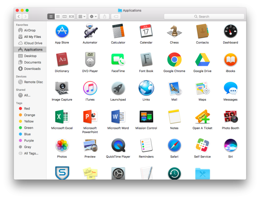Select the Red tag swatch
The height and width of the screenshot is (199, 260).
[20, 109]
